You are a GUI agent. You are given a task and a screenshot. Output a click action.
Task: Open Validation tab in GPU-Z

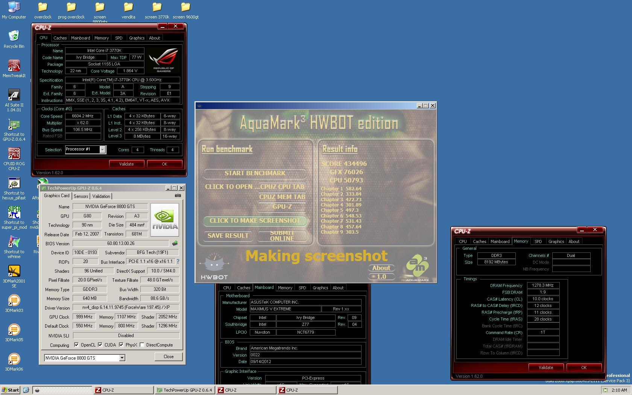pyautogui.click(x=101, y=196)
